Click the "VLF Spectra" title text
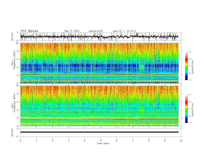 click(x=29, y=31)
